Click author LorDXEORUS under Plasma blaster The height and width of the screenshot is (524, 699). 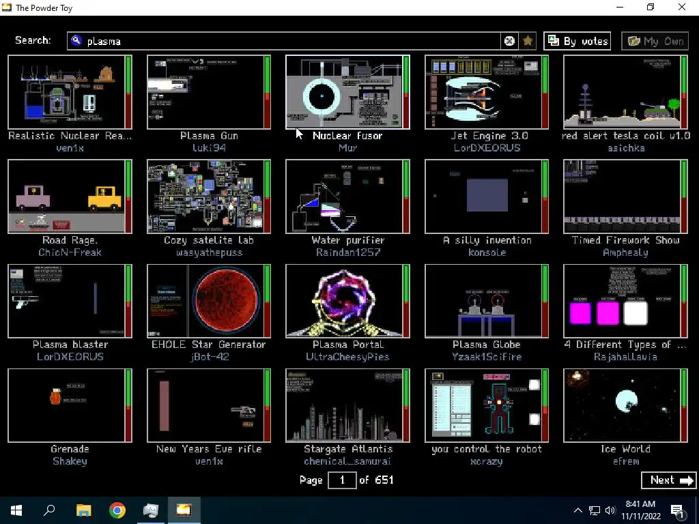click(x=70, y=356)
